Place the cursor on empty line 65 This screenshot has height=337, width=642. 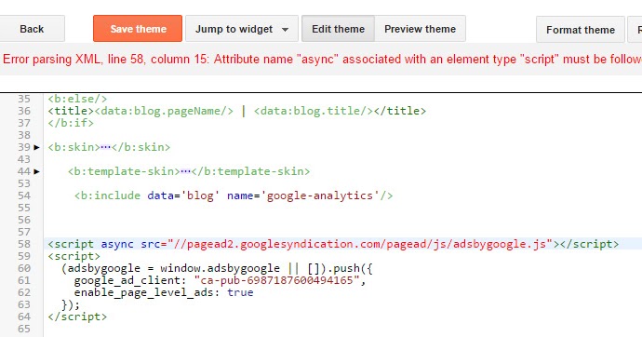342,329
